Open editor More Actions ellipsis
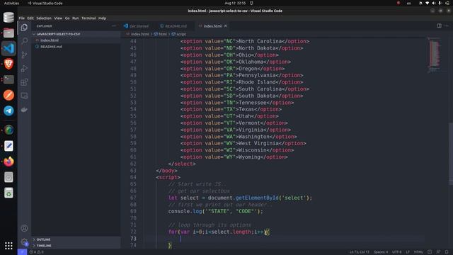Image resolution: width=453 pixels, height=255 pixels. [x=447, y=25]
